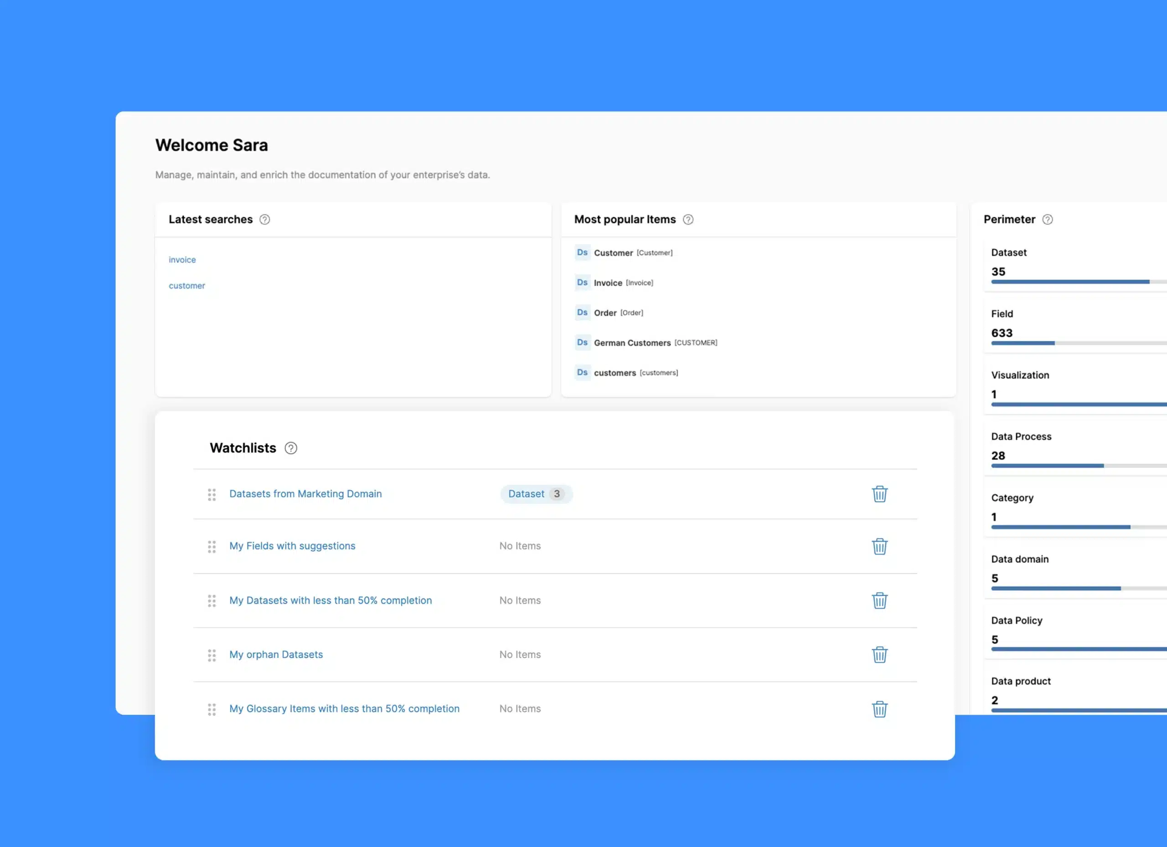The width and height of the screenshot is (1167, 847).
Task: Delete My Datasets with less than 50% completion
Action: pyautogui.click(x=879, y=600)
